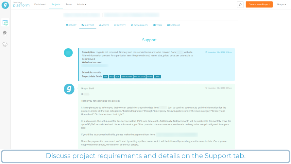291x164 pixels.
Task: Switch to the Activity tab
Action: coord(120,25)
